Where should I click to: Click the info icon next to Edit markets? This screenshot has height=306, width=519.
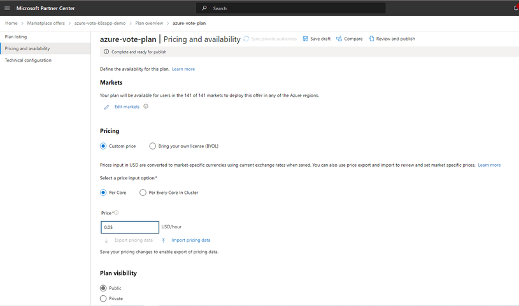(146, 106)
